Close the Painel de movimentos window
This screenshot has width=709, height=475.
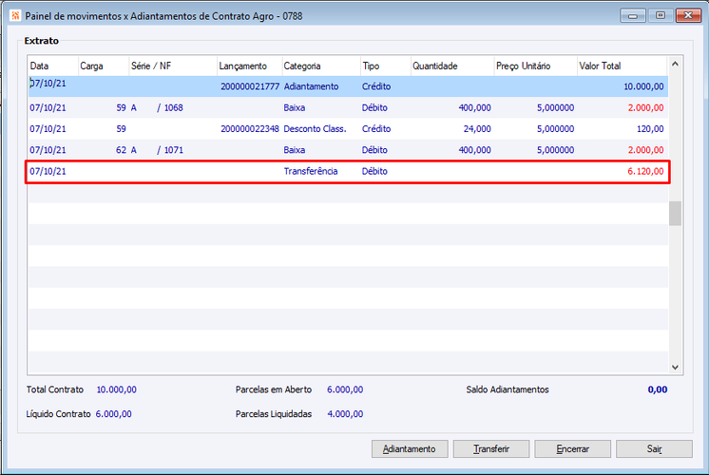tap(688, 16)
